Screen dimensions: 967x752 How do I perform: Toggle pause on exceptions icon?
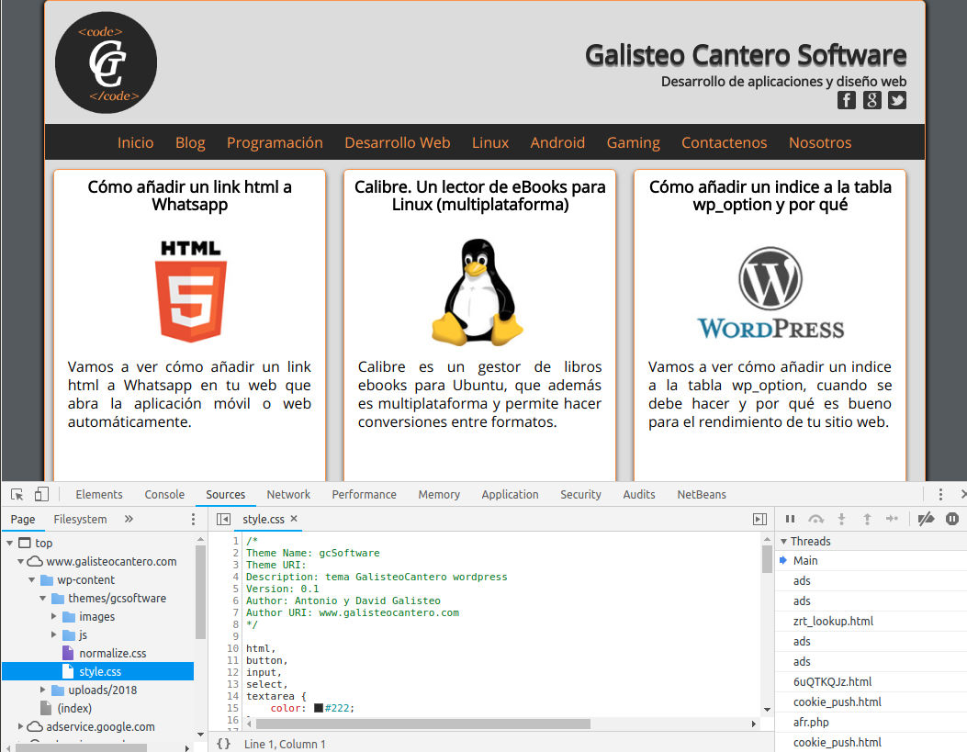tap(952, 519)
